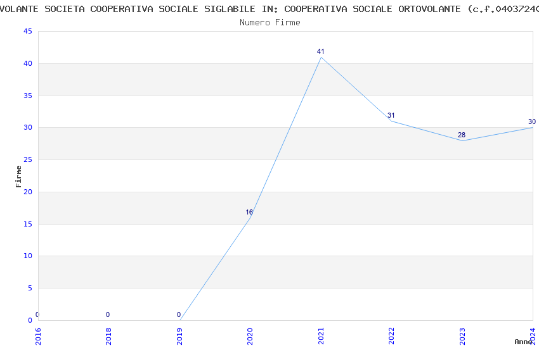Click the 2021 x-axis year label

click(x=321, y=336)
